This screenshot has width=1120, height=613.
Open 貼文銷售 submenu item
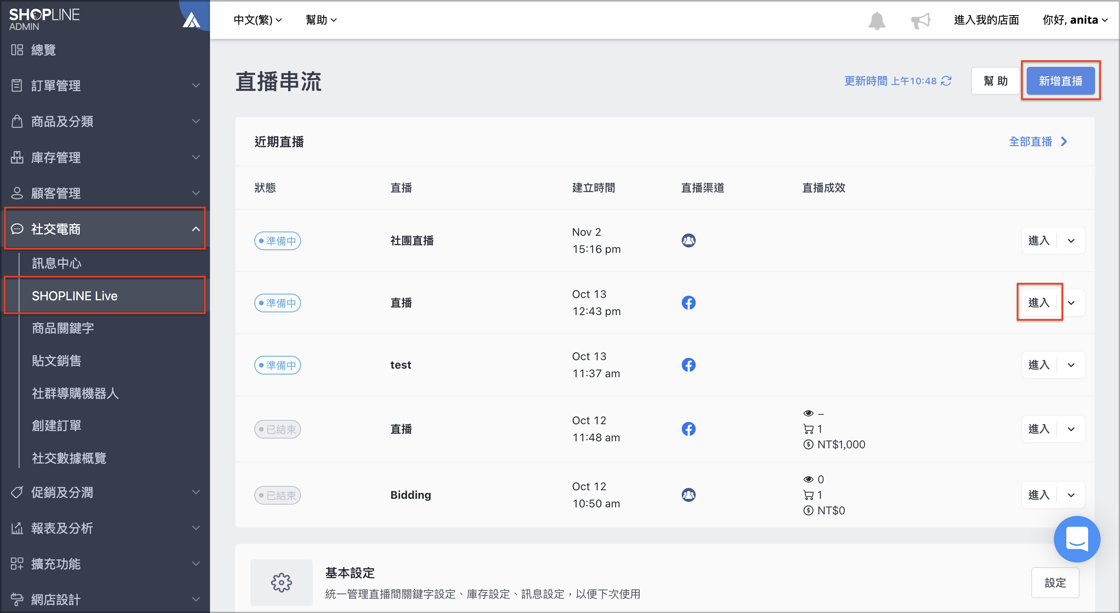click(56, 360)
